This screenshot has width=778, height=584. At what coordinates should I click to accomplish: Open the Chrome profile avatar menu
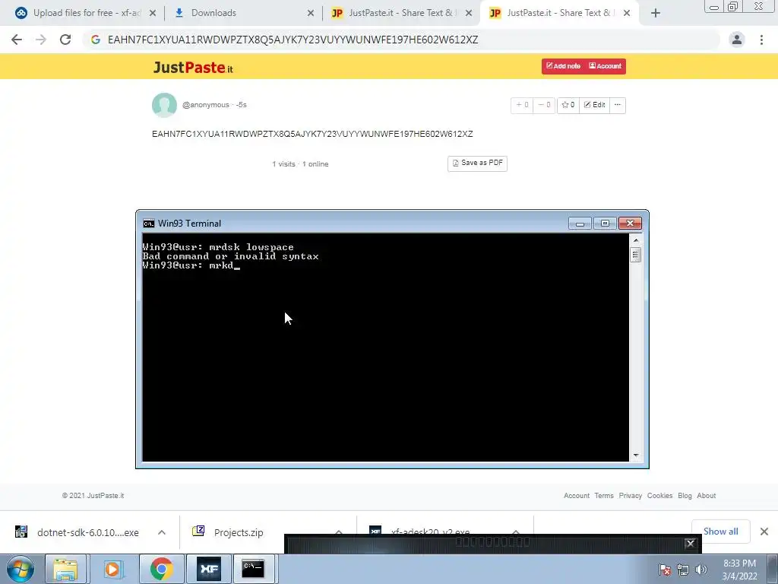737,40
